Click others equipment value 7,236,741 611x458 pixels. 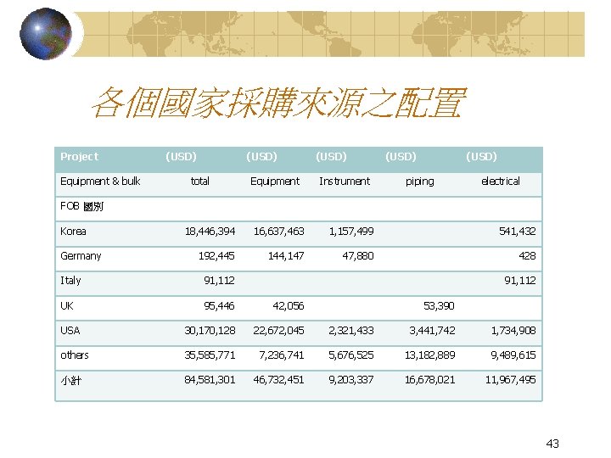(282, 355)
